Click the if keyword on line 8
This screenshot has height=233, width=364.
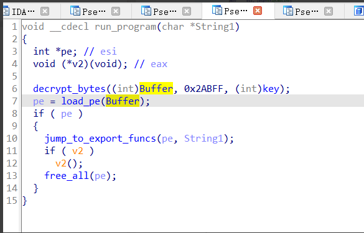tap(39, 114)
